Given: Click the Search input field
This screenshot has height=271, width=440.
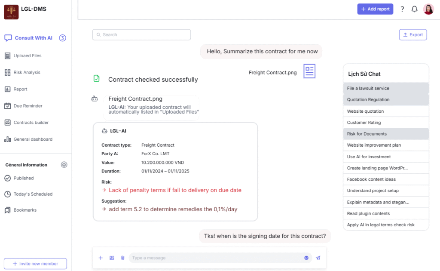Looking at the screenshot, I should pyautogui.click(x=141, y=35).
